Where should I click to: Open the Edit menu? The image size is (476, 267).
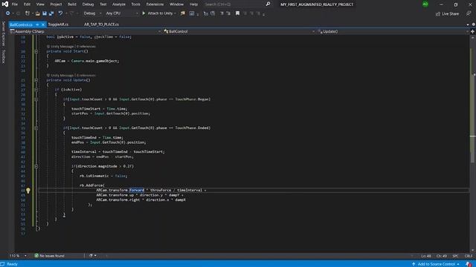click(x=27, y=4)
